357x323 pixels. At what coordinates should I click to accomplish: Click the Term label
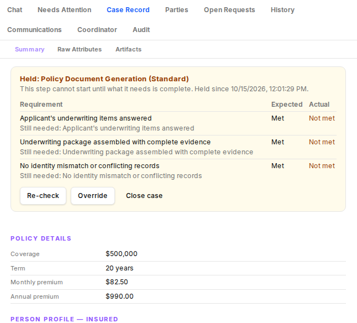point(18,268)
